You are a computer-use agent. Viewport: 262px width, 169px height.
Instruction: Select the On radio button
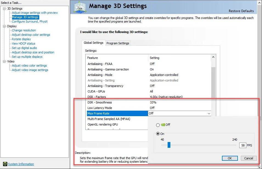coord(158,134)
